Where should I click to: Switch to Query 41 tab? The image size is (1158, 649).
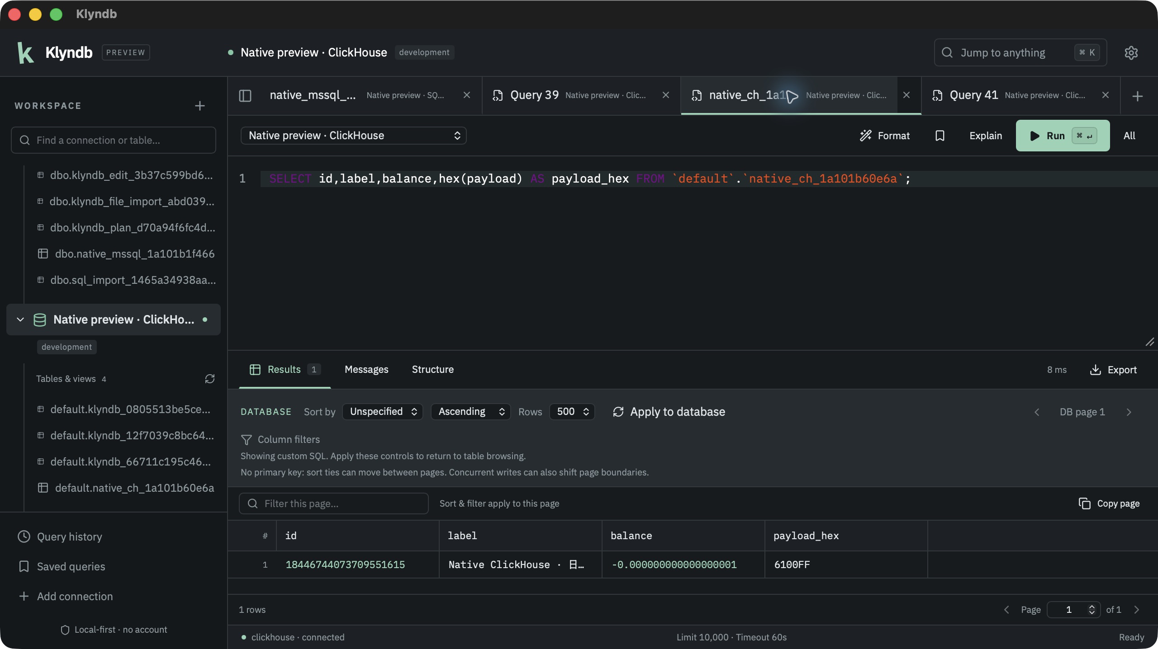coord(1010,95)
